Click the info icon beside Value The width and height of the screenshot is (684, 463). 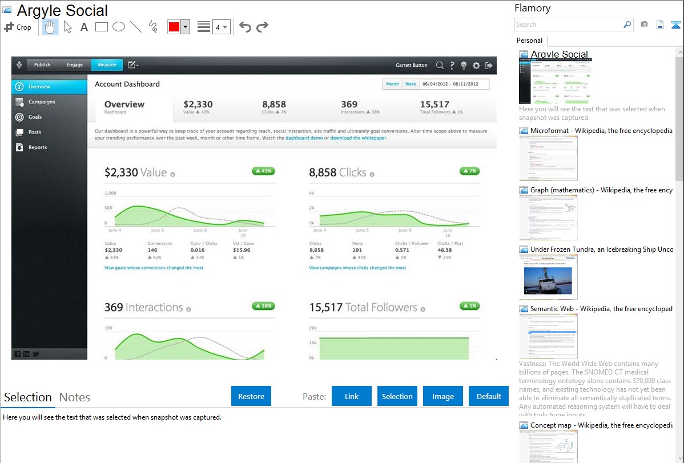tap(173, 175)
